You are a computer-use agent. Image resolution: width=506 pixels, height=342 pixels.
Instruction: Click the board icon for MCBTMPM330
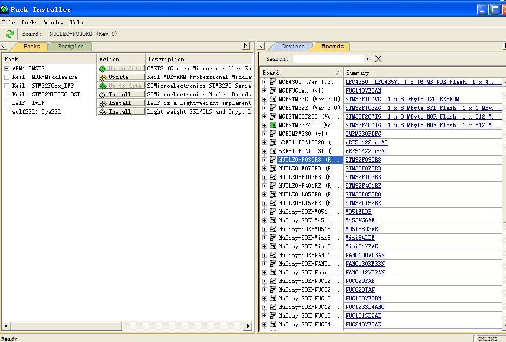[x=273, y=134]
